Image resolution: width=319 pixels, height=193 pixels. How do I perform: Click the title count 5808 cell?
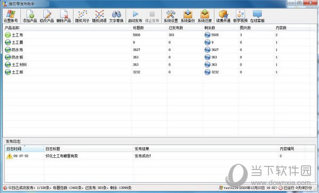(x=137, y=35)
